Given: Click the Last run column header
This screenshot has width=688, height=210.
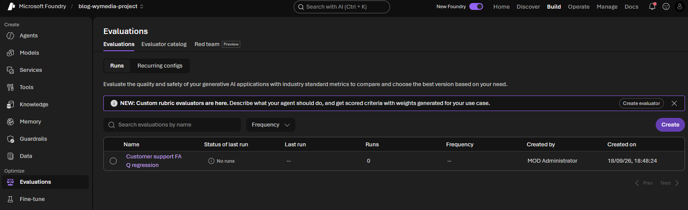Looking at the screenshot, I should 295,145.
